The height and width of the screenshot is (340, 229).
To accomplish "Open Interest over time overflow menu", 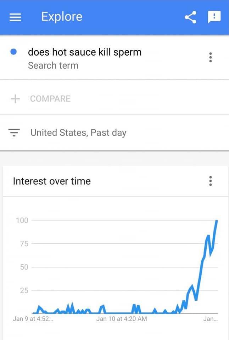I will pos(211,181).
